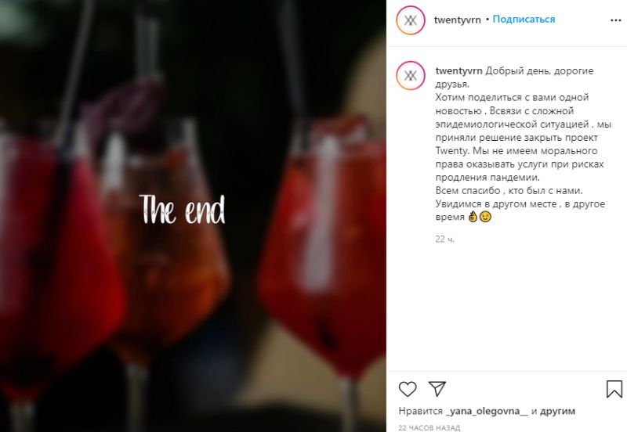627x432 pixels.
Task: Click the winking face emoji in caption
Action: point(485,217)
